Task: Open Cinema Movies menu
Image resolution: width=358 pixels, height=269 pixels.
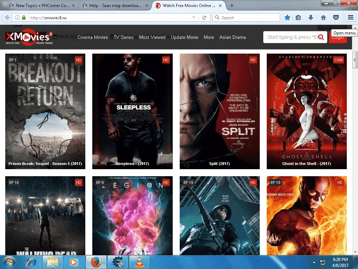Action: (x=92, y=37)
